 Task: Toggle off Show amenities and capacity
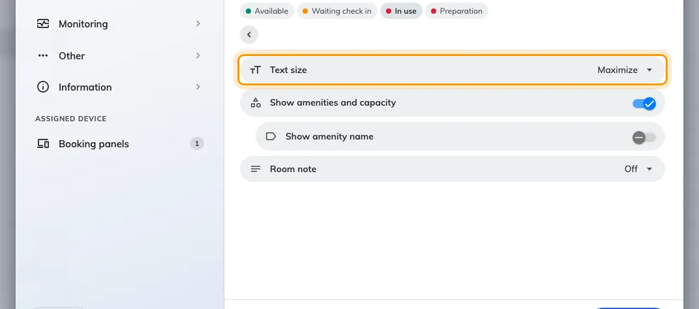tap(644, 104)
